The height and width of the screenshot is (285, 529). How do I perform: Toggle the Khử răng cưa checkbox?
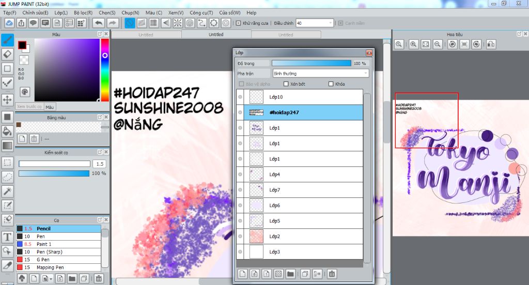coord(239,23)
